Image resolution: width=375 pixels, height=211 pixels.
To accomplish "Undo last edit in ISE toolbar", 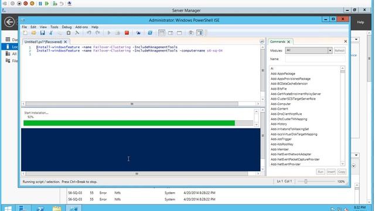I will point(89,33).
